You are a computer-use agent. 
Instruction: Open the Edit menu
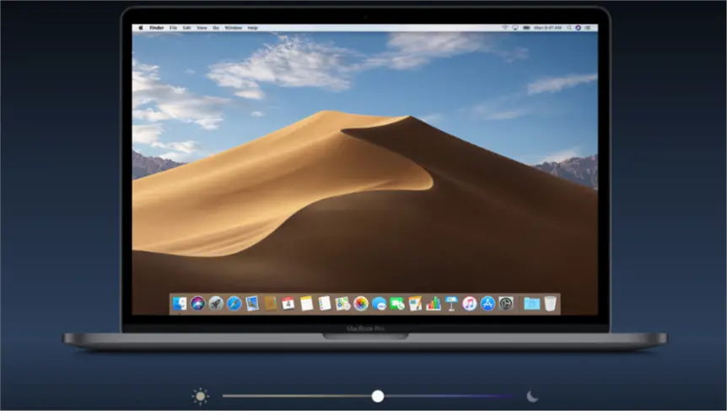pyautogui.click(x=187, y=28)
